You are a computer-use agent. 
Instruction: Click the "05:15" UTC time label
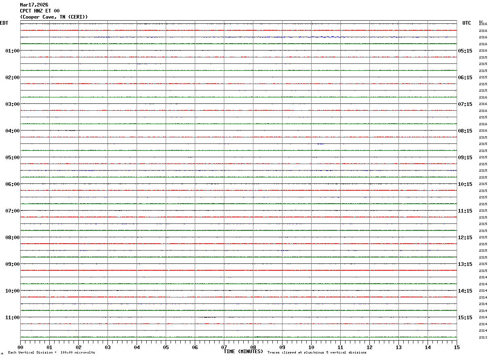tap(465, 51)
